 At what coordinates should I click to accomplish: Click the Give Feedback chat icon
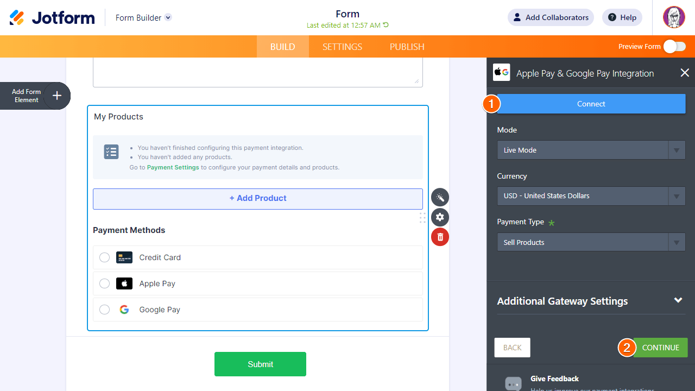click(x=513, y=383)
